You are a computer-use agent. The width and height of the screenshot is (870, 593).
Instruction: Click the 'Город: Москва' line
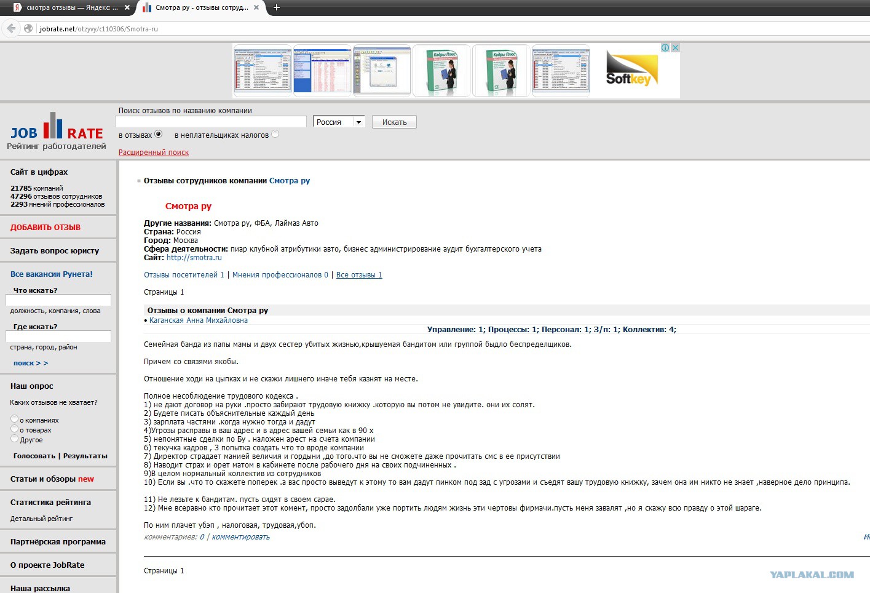click(x=171, y=241)
